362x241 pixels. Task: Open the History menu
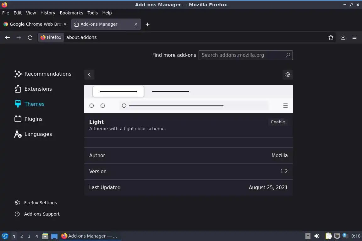pos(48,13)
